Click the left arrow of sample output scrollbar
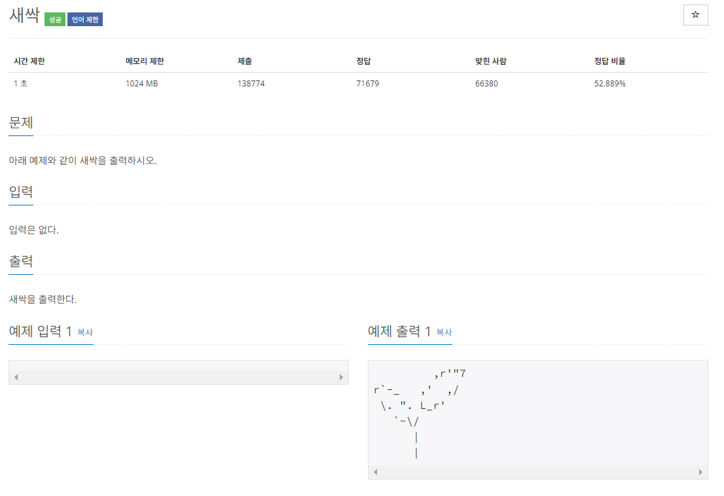This screenshot has width=724, height=496. 374,471
